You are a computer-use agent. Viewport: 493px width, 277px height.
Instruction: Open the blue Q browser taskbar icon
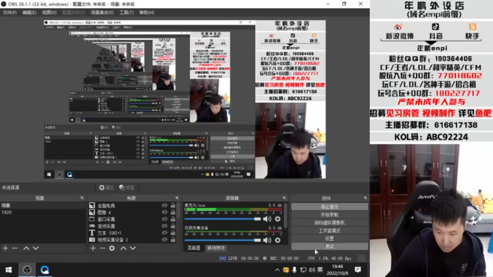(44, 270)
